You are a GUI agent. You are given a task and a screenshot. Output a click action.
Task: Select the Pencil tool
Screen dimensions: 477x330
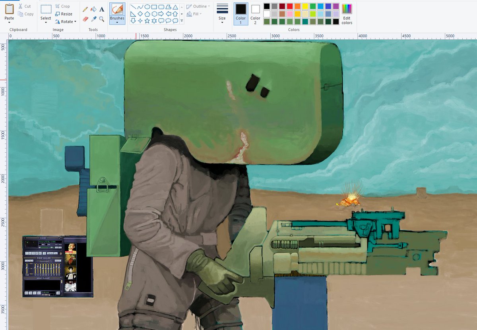[x=85, y=9]
